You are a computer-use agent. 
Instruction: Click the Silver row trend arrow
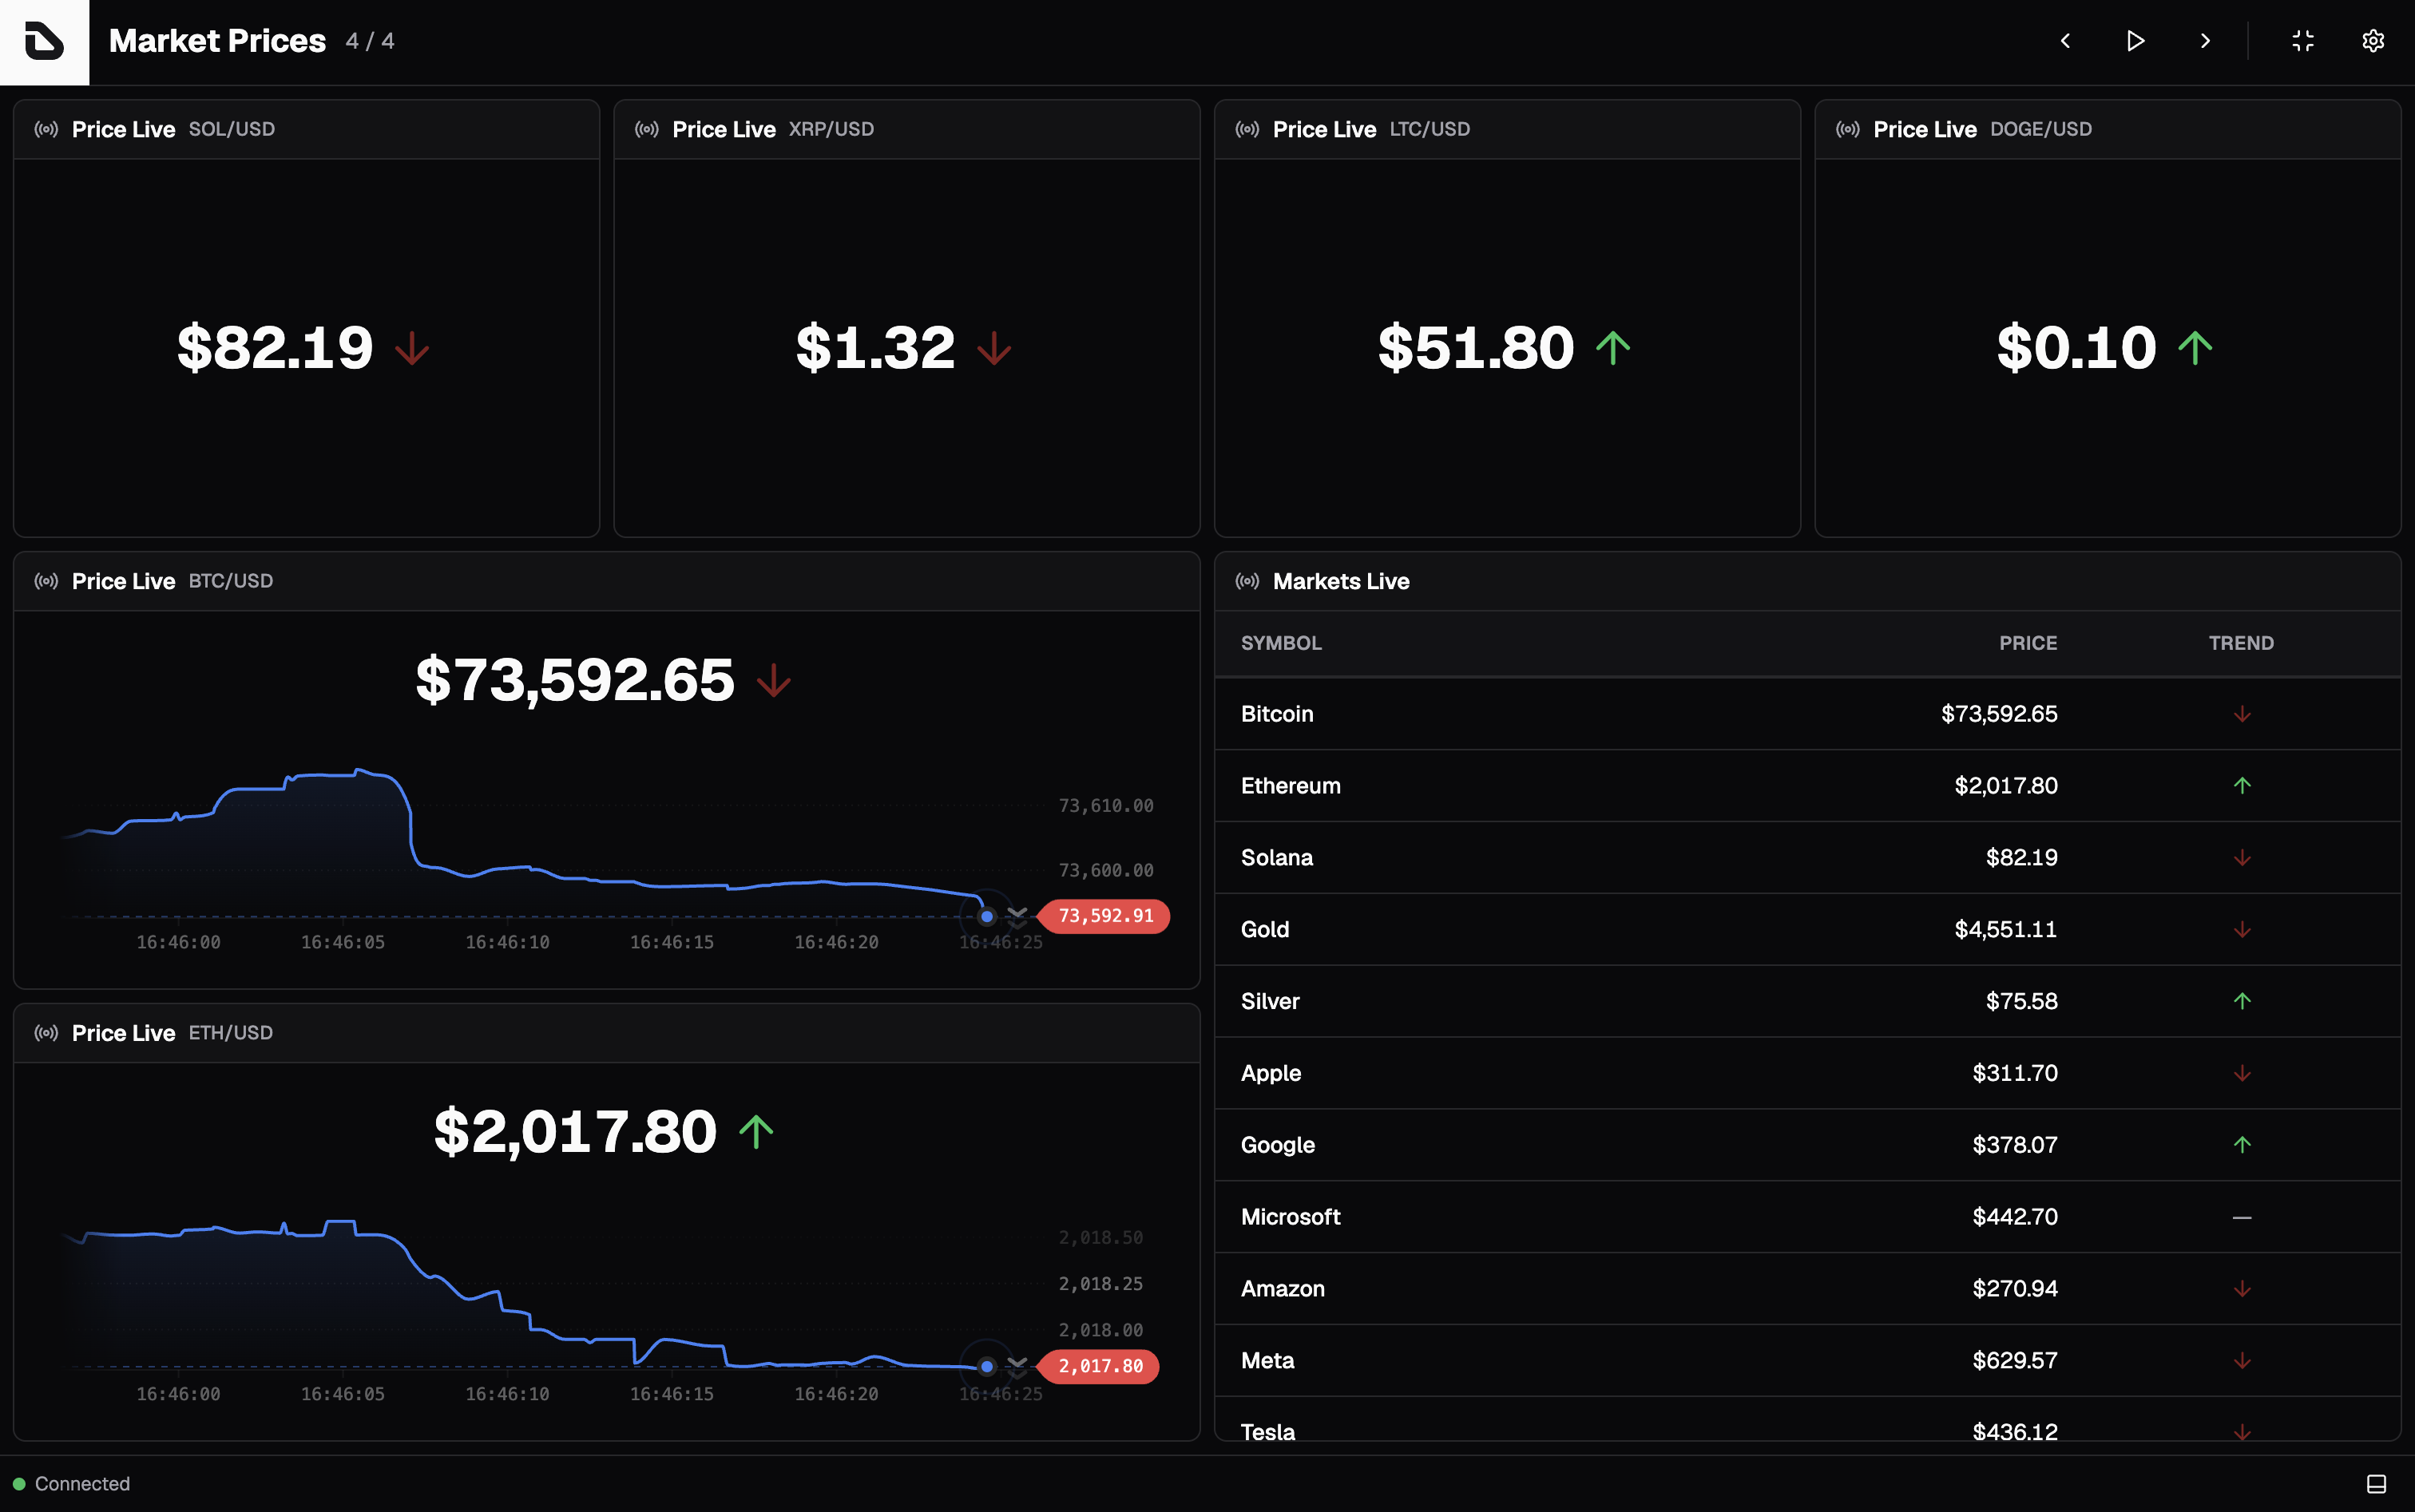pos(2242,1001)
